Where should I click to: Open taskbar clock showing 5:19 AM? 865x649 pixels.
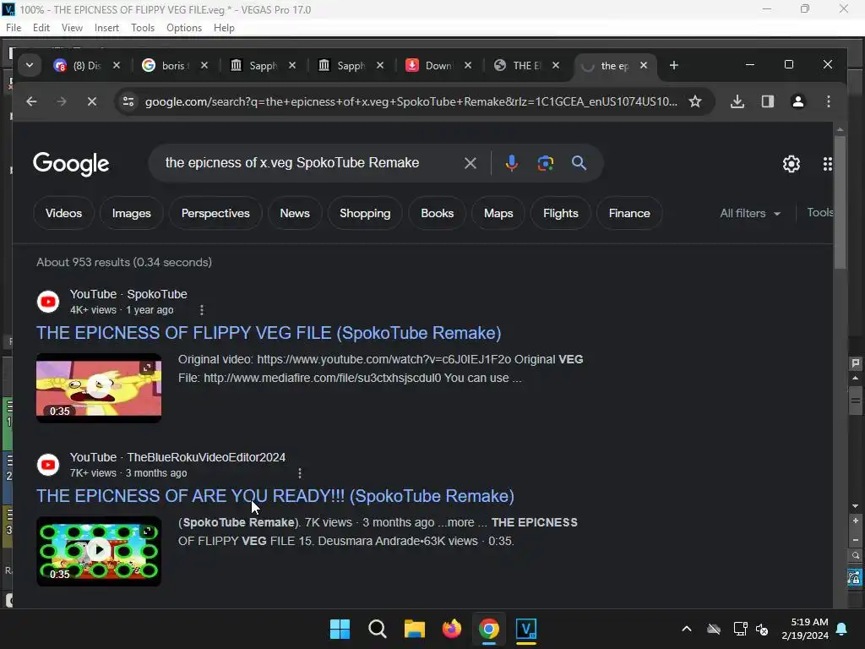805,629
